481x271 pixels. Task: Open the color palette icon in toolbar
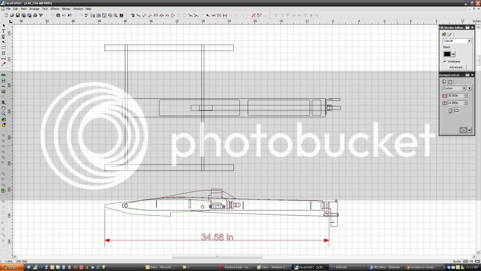pyautogui.click(x=110, y=15)
